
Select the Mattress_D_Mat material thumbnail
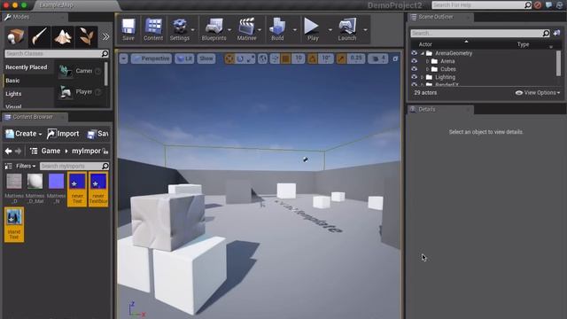pyautogui.click(x=35, y=189)
